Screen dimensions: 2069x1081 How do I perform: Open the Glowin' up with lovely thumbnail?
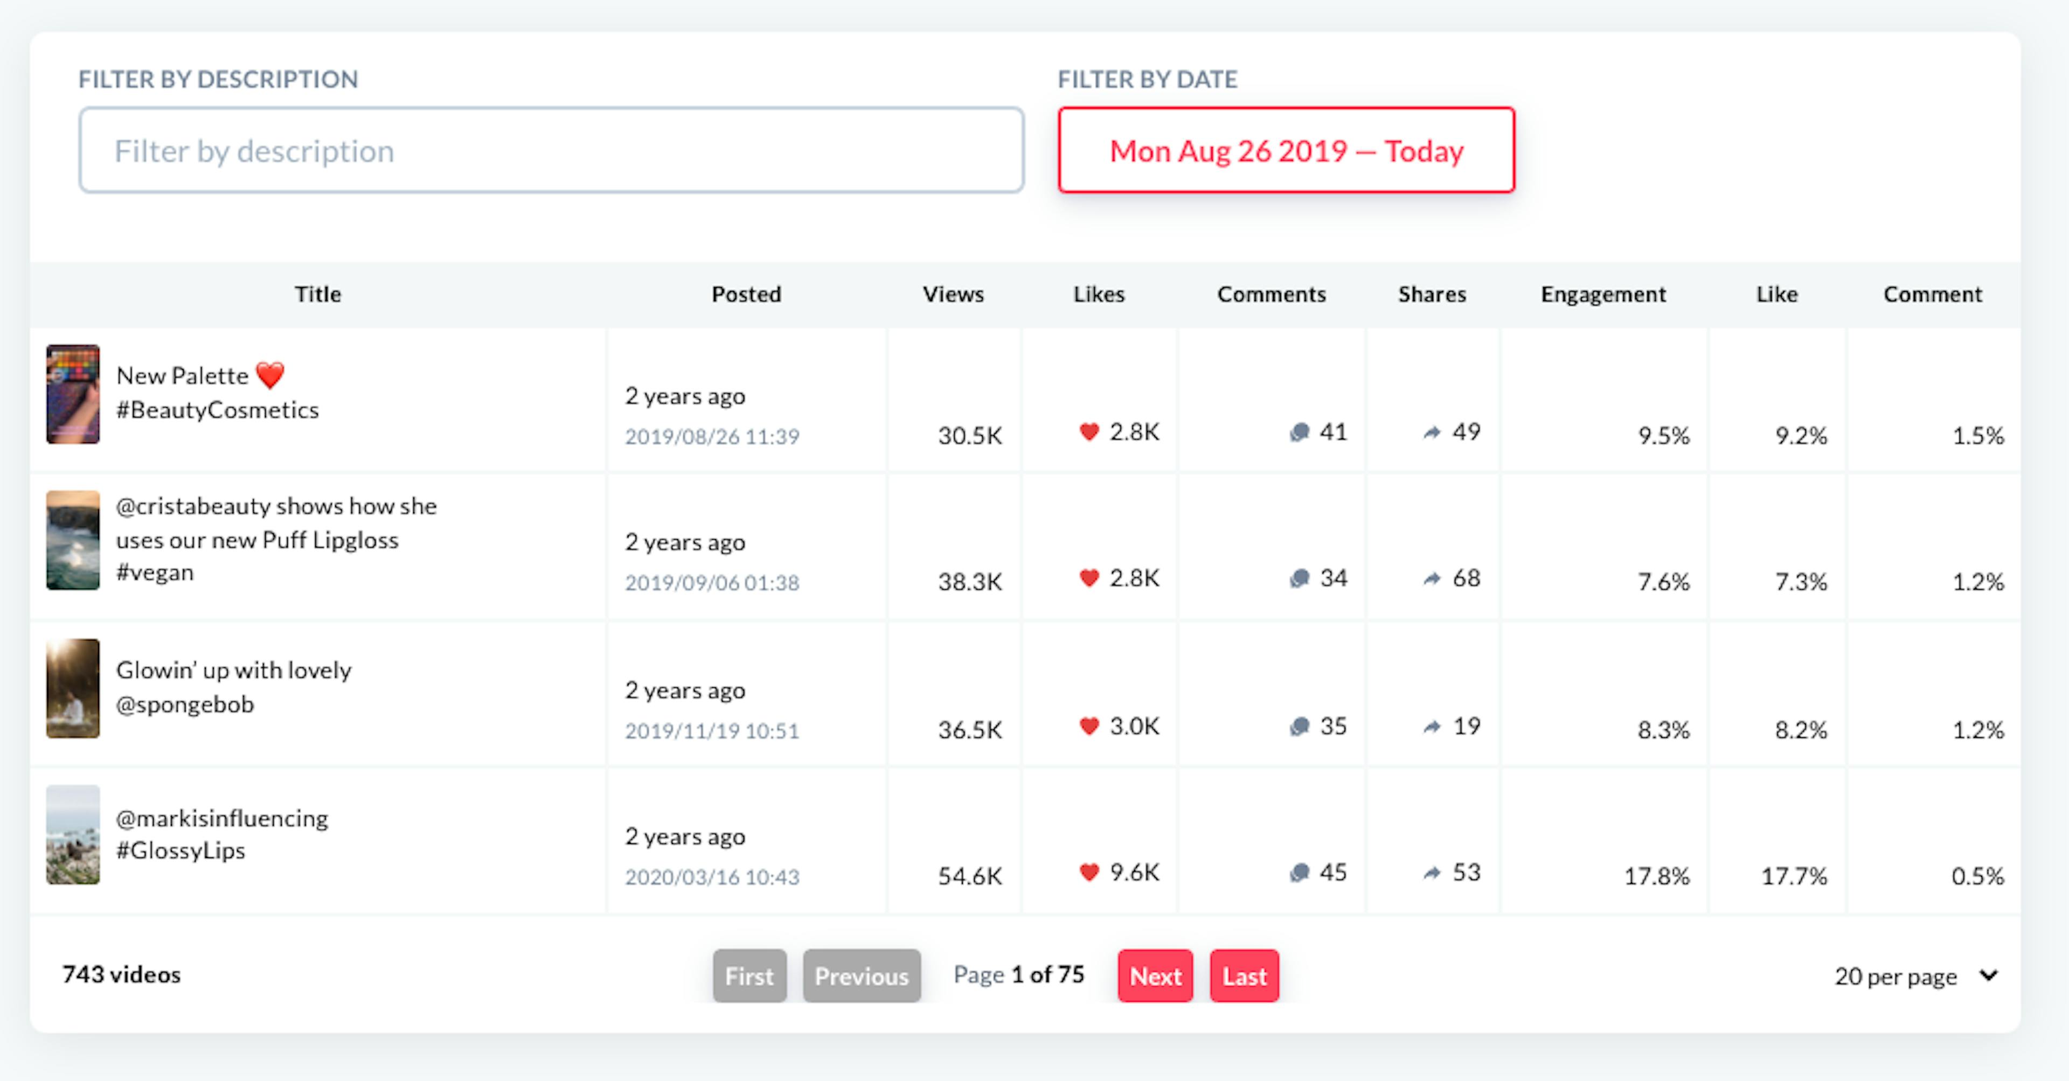[73, 688]
